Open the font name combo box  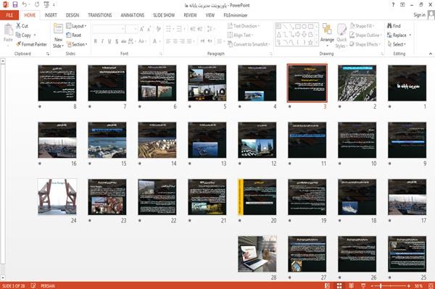coord(108,28)
